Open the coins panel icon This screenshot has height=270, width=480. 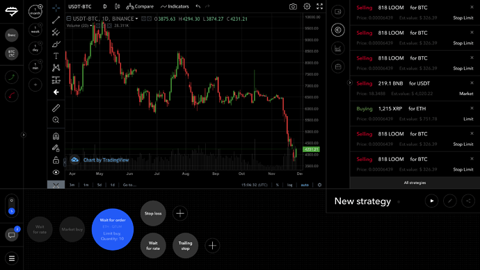coord(338,30)
